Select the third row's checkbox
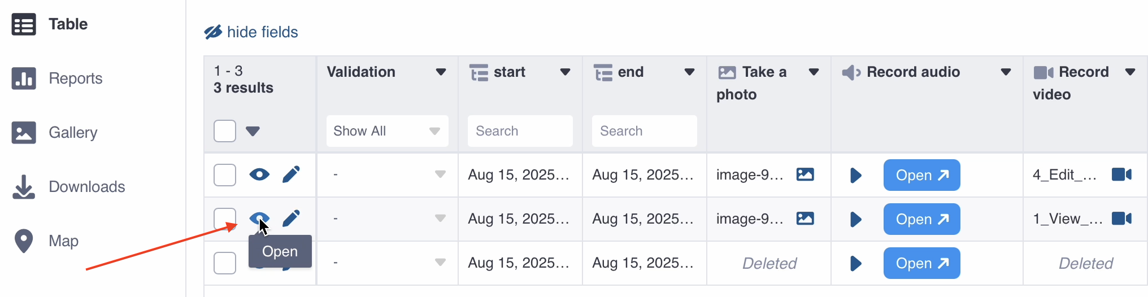 coord(225,263)
